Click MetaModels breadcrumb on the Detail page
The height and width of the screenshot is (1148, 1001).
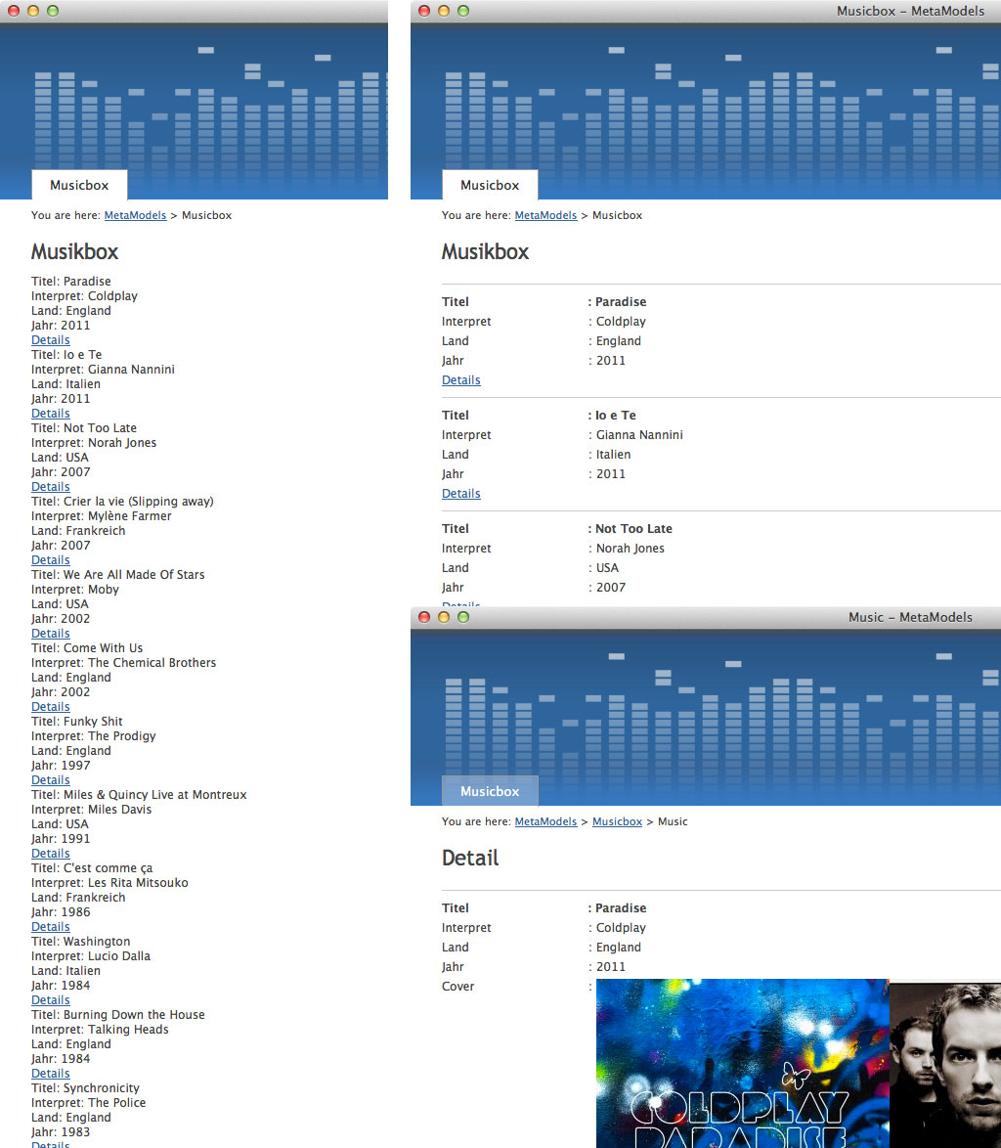(545, 821)
